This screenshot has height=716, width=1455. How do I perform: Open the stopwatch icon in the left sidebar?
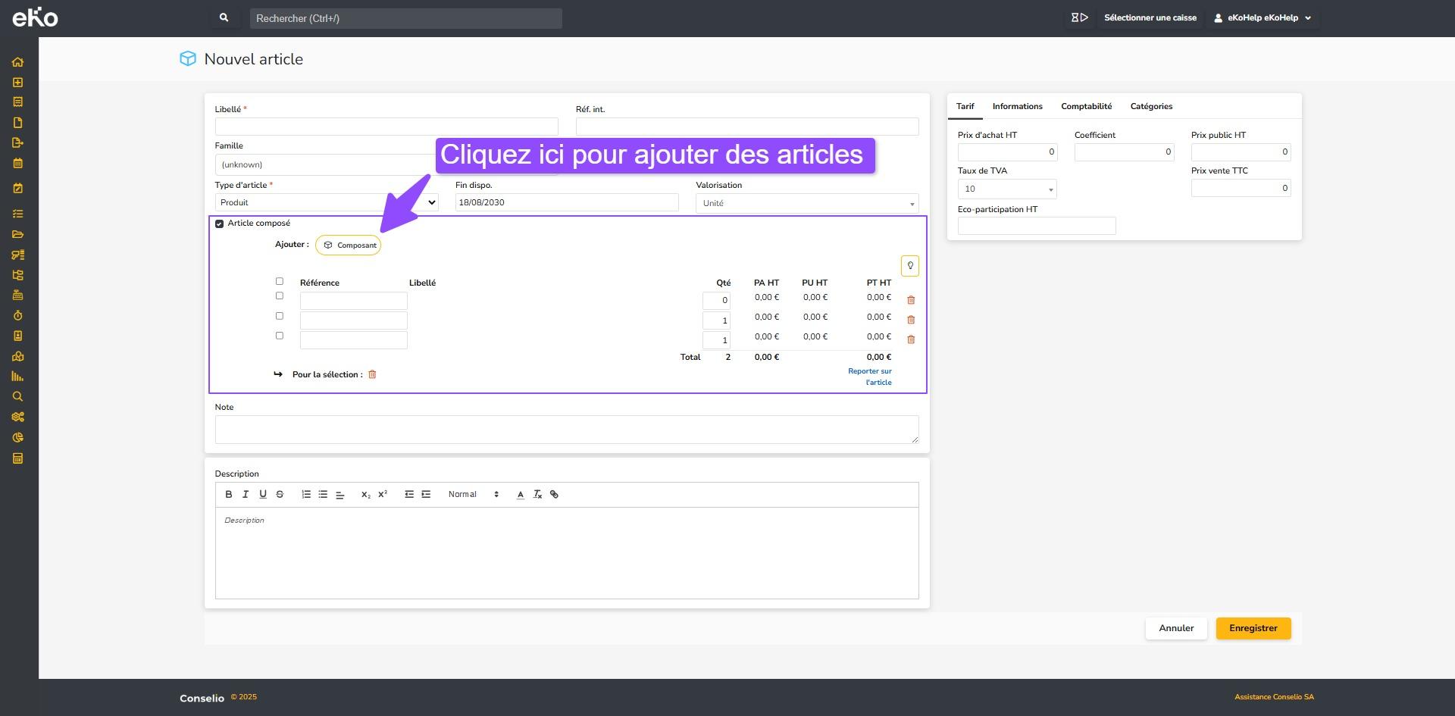coord(17,315)
